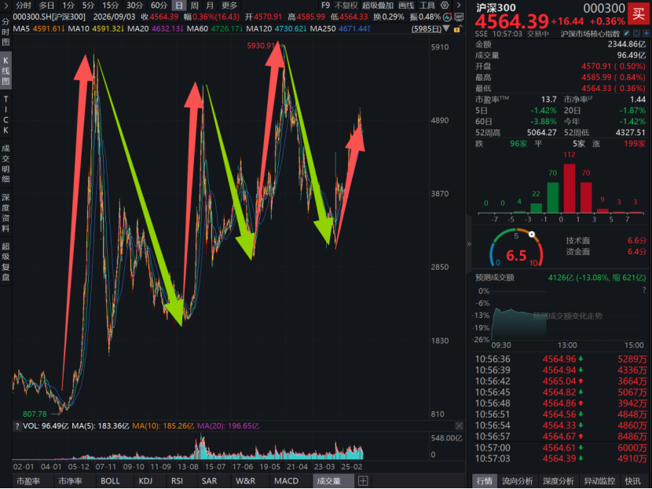Close the volume indicator sub-panel
The width and height of the screenshot is (652, 489).
(459, 426)
